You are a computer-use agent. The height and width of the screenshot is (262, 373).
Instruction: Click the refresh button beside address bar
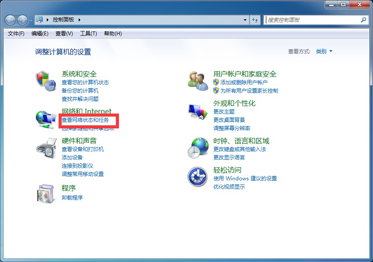click(x=255, y=20)
